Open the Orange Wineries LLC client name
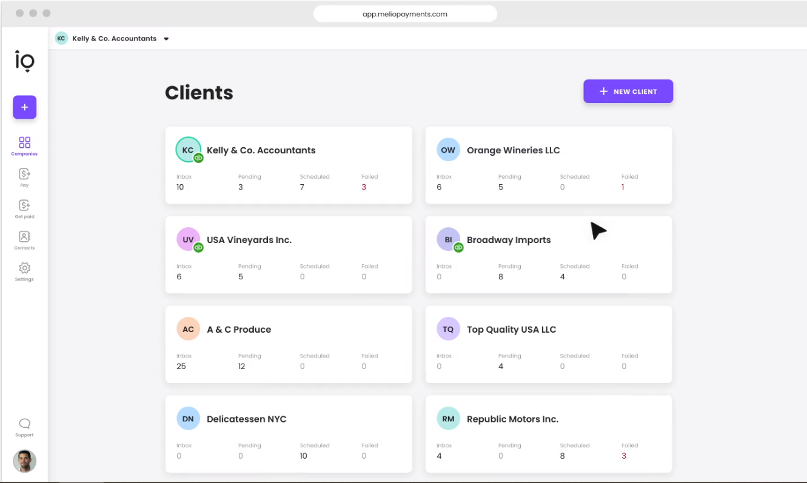 514,150
